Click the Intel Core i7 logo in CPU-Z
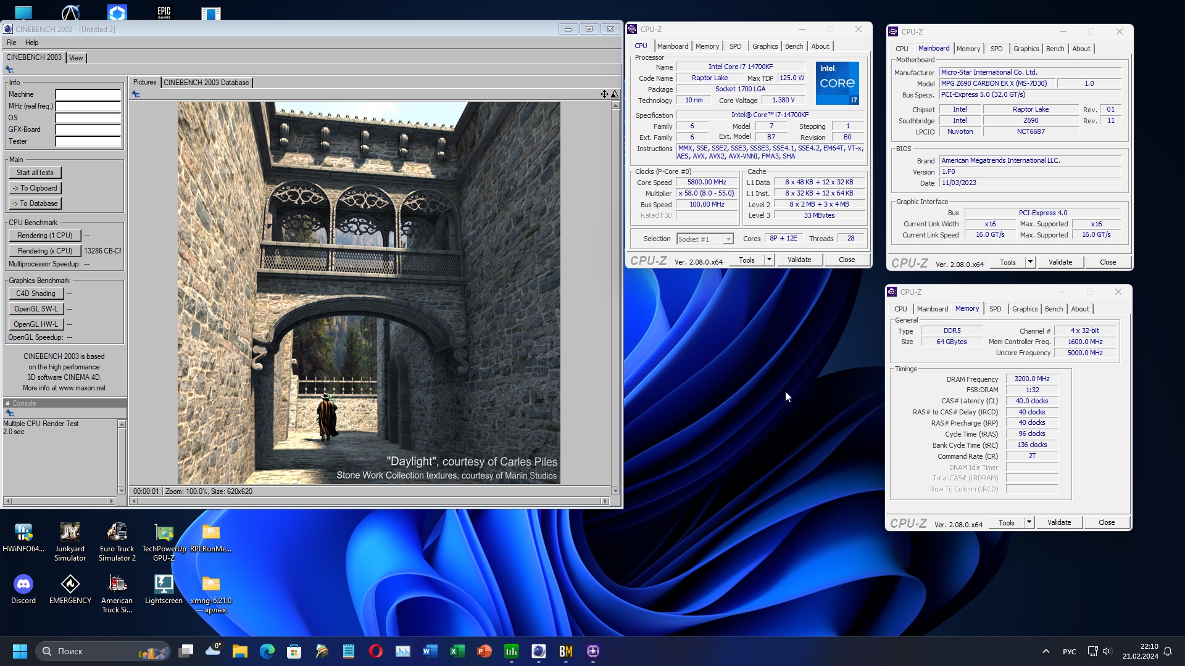Image resolution: width=1185 pixels, height=666 pixels. pos(837,83)
